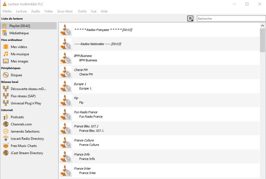Open the Lecture menu
The width and height of the screenshot is (266, 179).
point(21,11)
